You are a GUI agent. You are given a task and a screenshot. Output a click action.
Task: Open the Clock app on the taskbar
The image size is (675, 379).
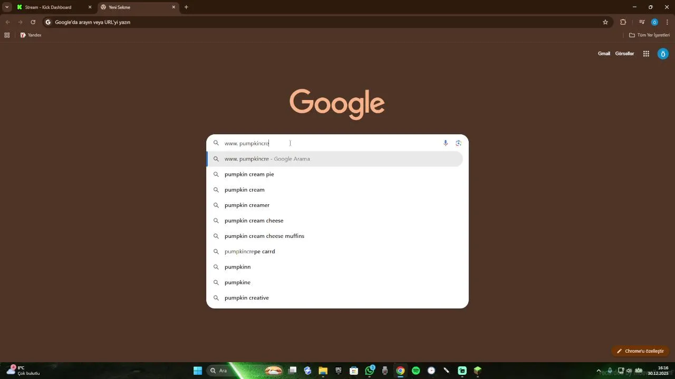[x=431, y=371]
